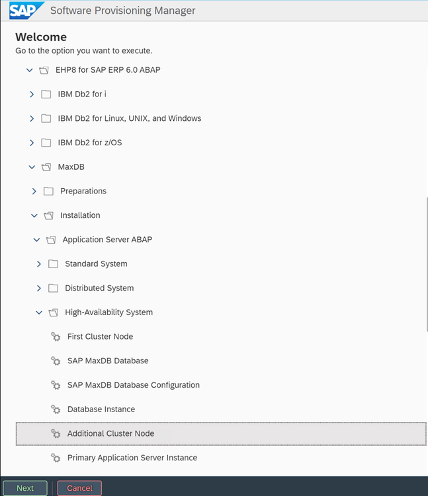Select the Database Instance option

click(101, 409)
